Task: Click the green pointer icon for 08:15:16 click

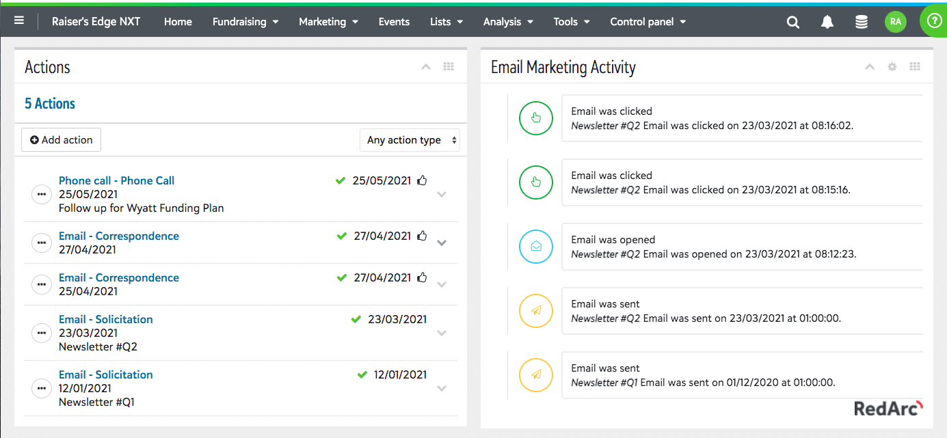Action: pos(536,182)
